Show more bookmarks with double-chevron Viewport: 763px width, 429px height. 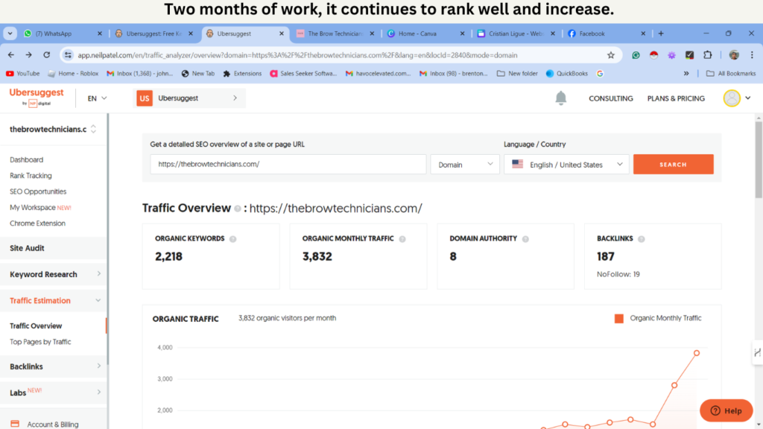click(x=686, y=74)
